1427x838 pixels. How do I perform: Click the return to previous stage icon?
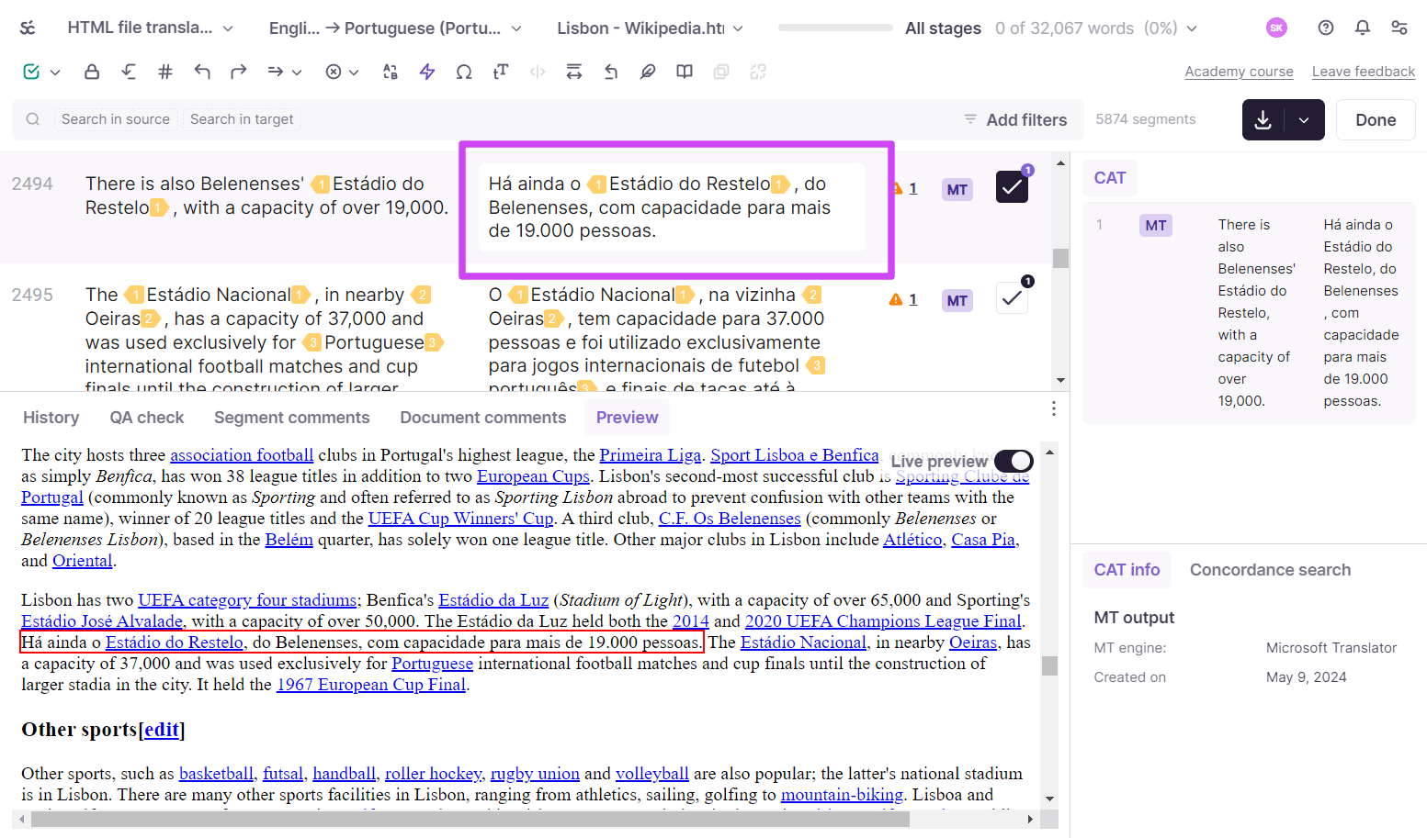coord(129,72)
